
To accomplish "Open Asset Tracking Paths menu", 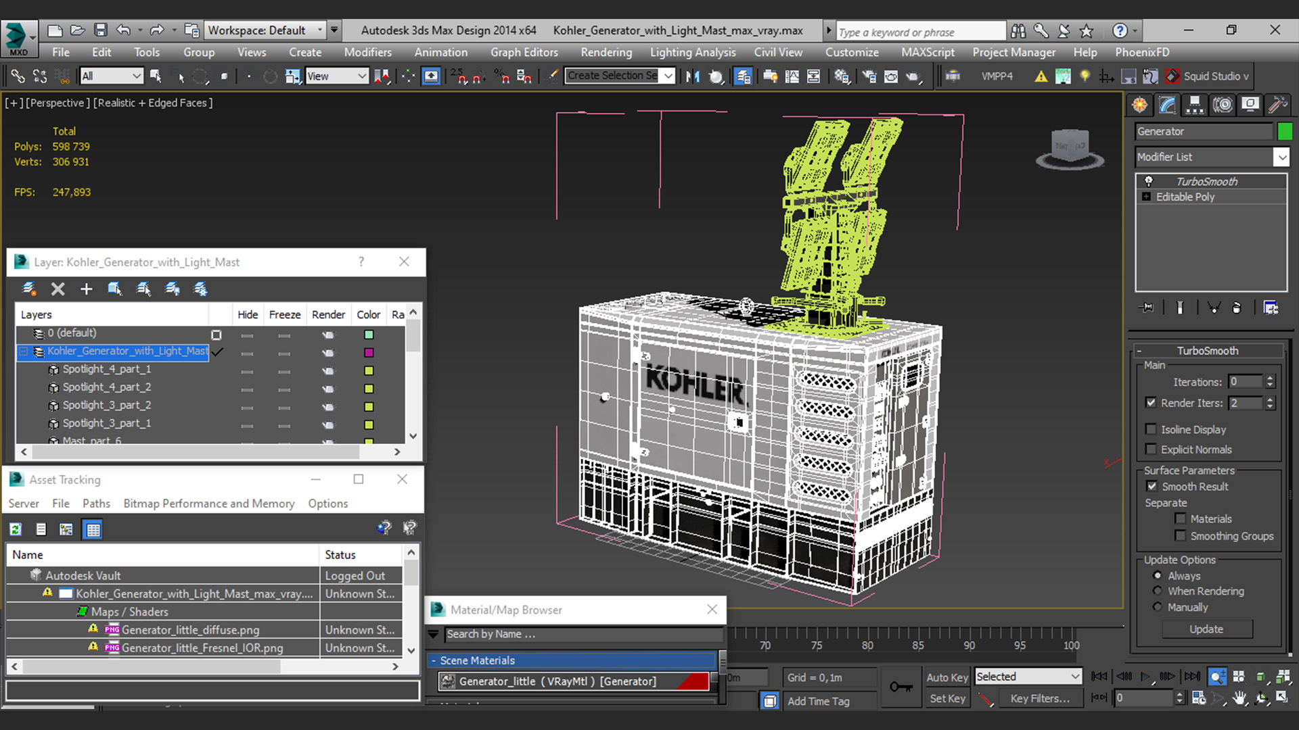I will [x=96, y=504].
